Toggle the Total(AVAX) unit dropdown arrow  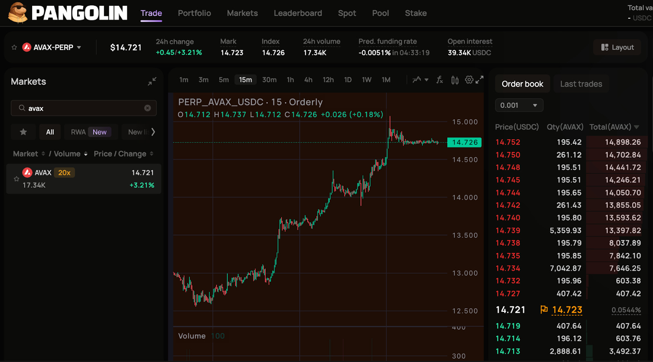coord(637,127)
